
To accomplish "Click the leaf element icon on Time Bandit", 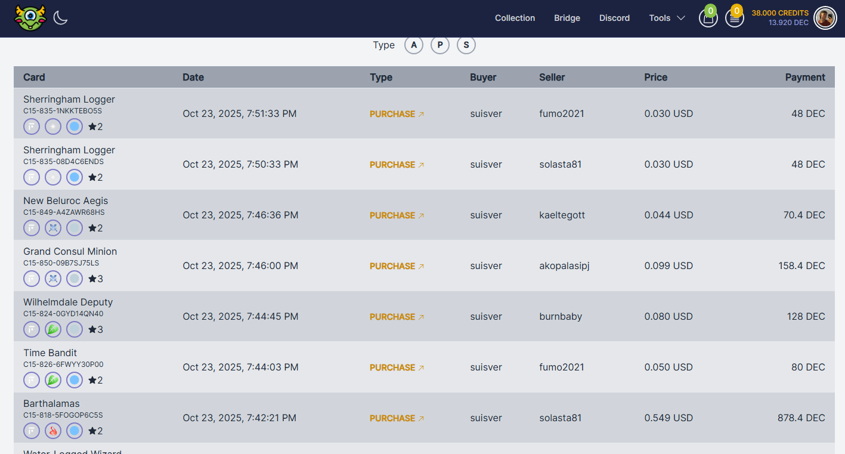I will point(53,380).
